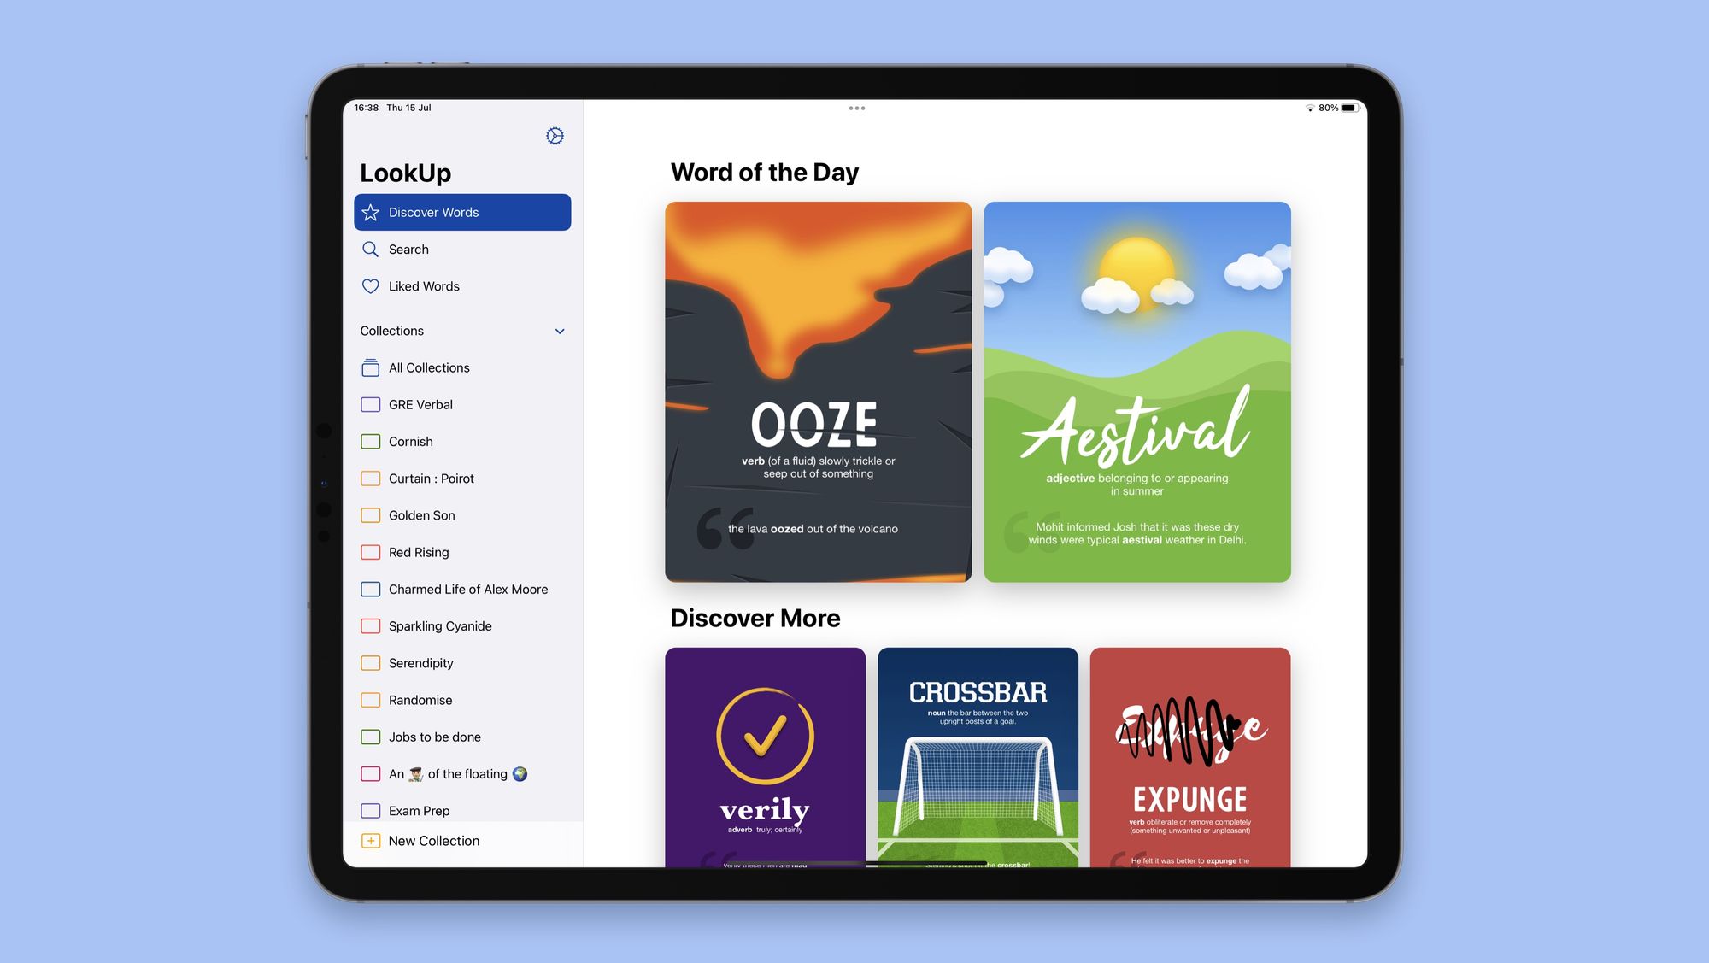Open Sparkling Cyanide collection
The image size is (1709, 963).
pos(438,626)
